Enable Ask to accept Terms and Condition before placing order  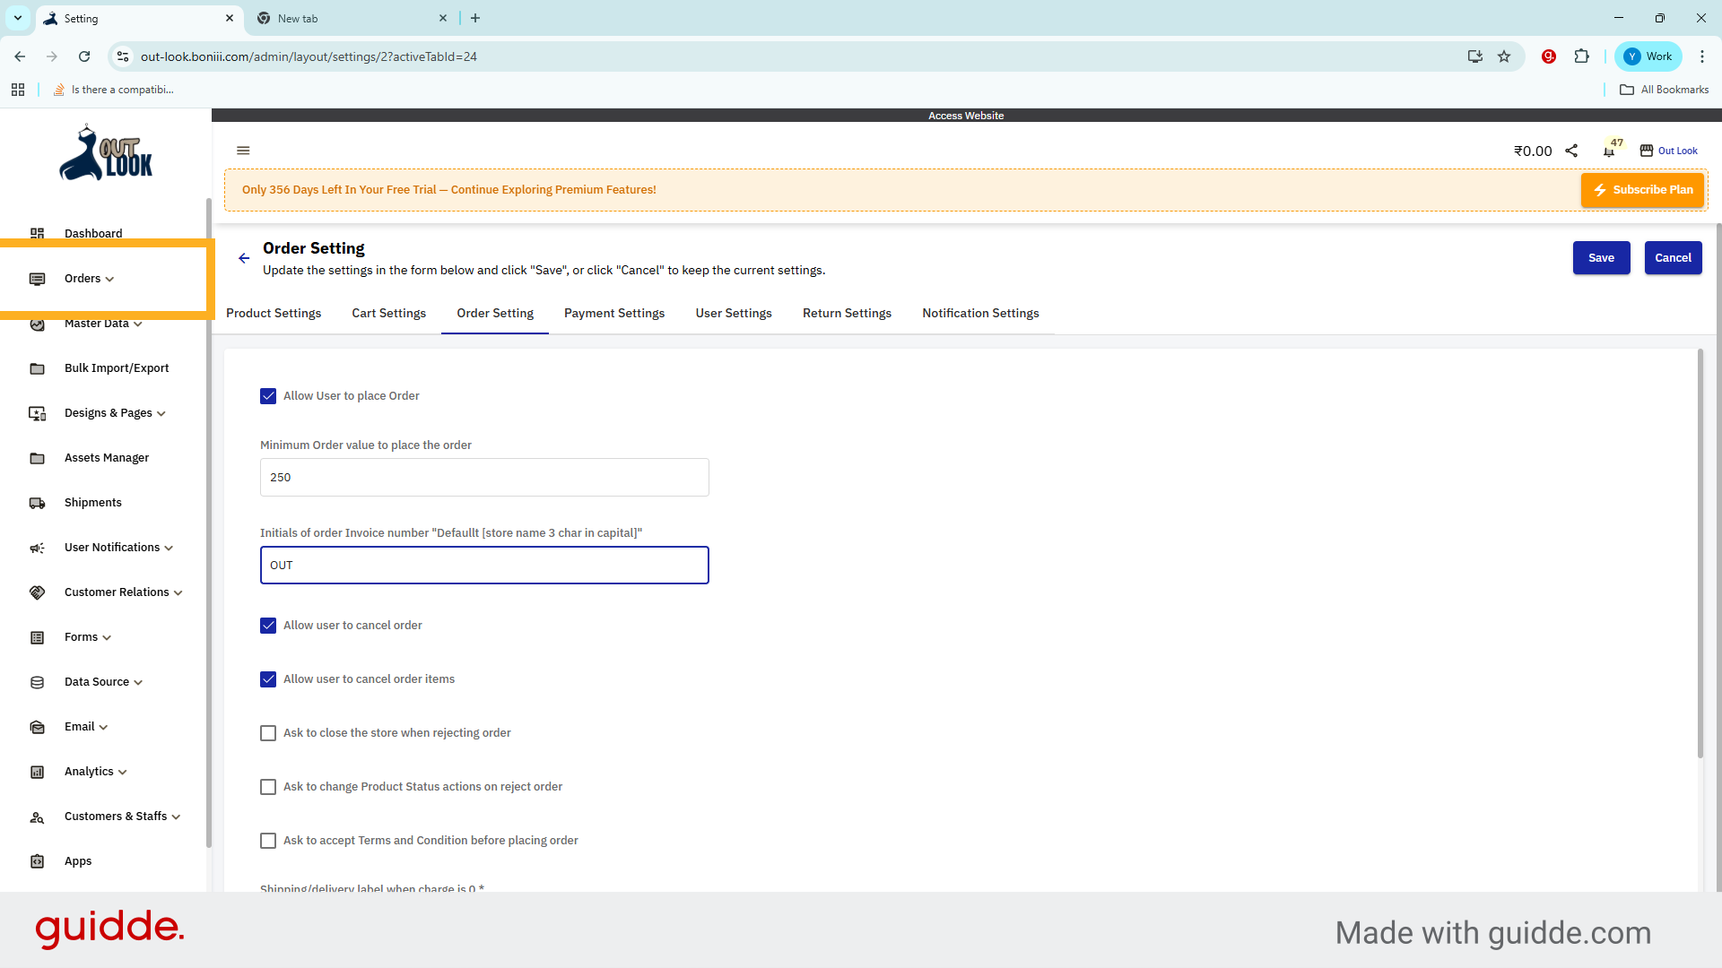[x=267, y=841]
